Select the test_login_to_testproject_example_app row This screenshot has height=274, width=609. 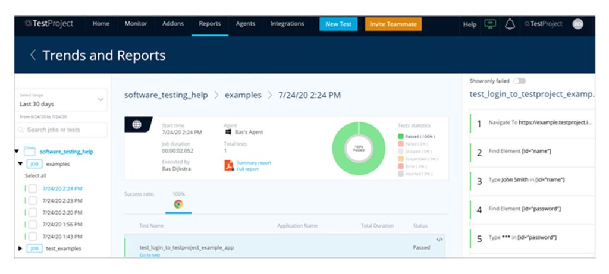click(x=284, y=245)
